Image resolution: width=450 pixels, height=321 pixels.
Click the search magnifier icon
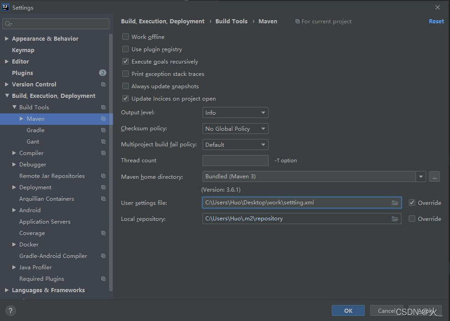click(8, 24)
